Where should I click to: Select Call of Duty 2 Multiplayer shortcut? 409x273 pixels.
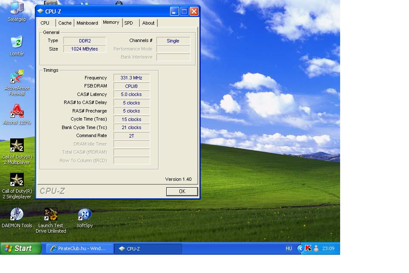[x=17, y=152]
